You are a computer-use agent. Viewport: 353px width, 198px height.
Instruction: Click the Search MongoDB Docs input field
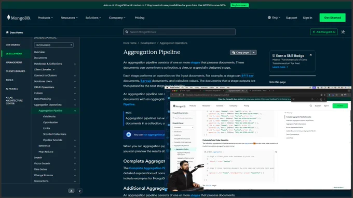180,32
